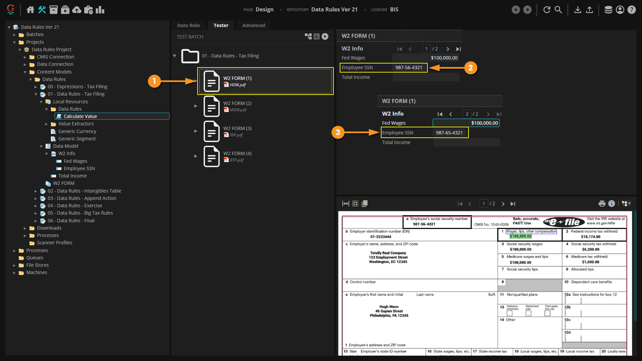The height and width of the screenshot is (361, 642).
Task: Click the cloud upload toolbar icon
Action: tap(77, 10)
